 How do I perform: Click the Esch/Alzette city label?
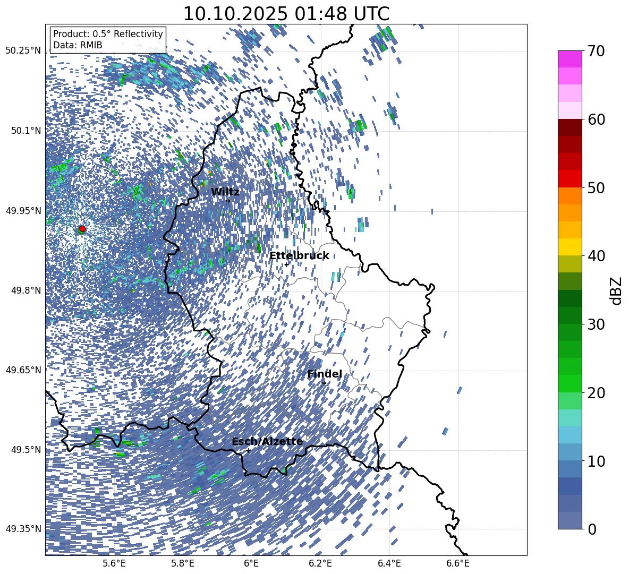point(267,442)
